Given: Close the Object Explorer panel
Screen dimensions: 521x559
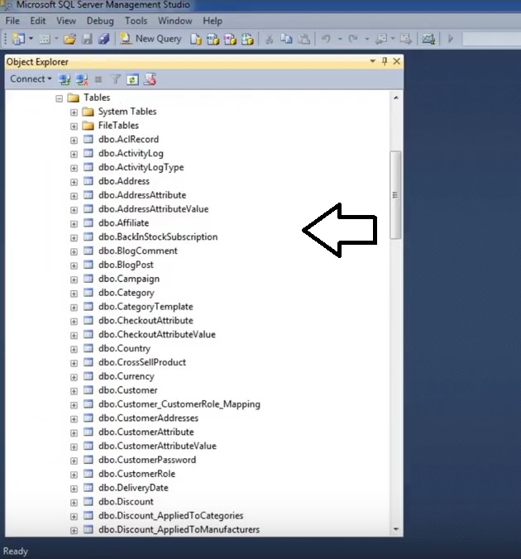Looking at the screenshot, I should pos(396,61).
